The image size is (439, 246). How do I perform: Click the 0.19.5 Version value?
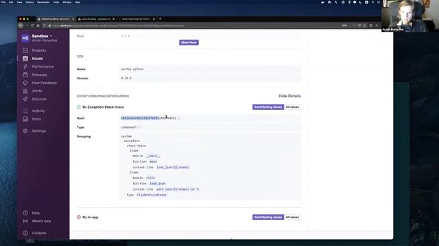tap(126, 79)
